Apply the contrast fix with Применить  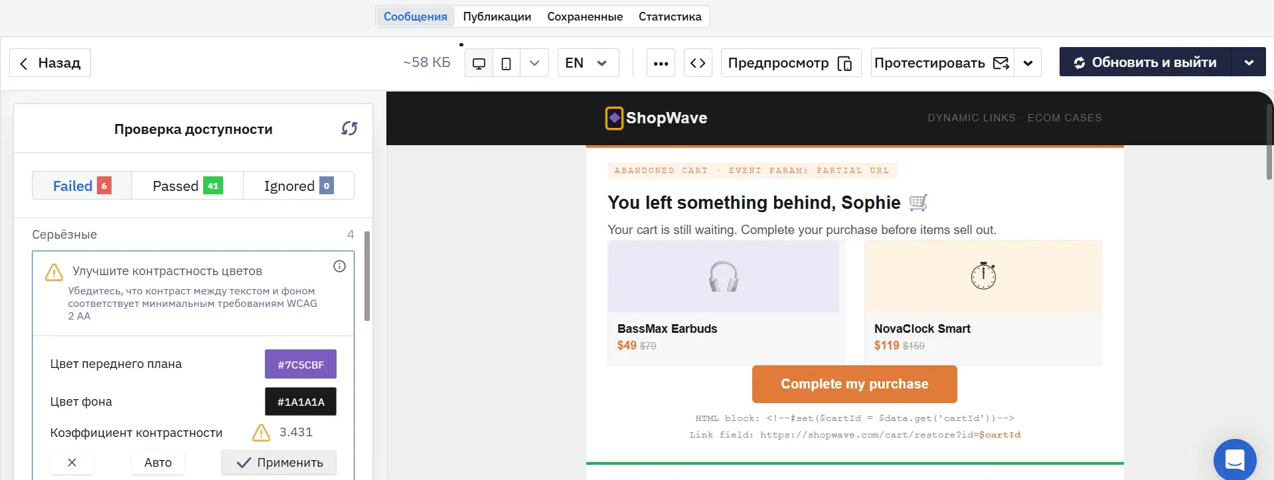click(279, 462)
